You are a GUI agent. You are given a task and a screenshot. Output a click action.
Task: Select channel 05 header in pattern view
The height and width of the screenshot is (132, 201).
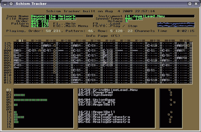(80, 41)
